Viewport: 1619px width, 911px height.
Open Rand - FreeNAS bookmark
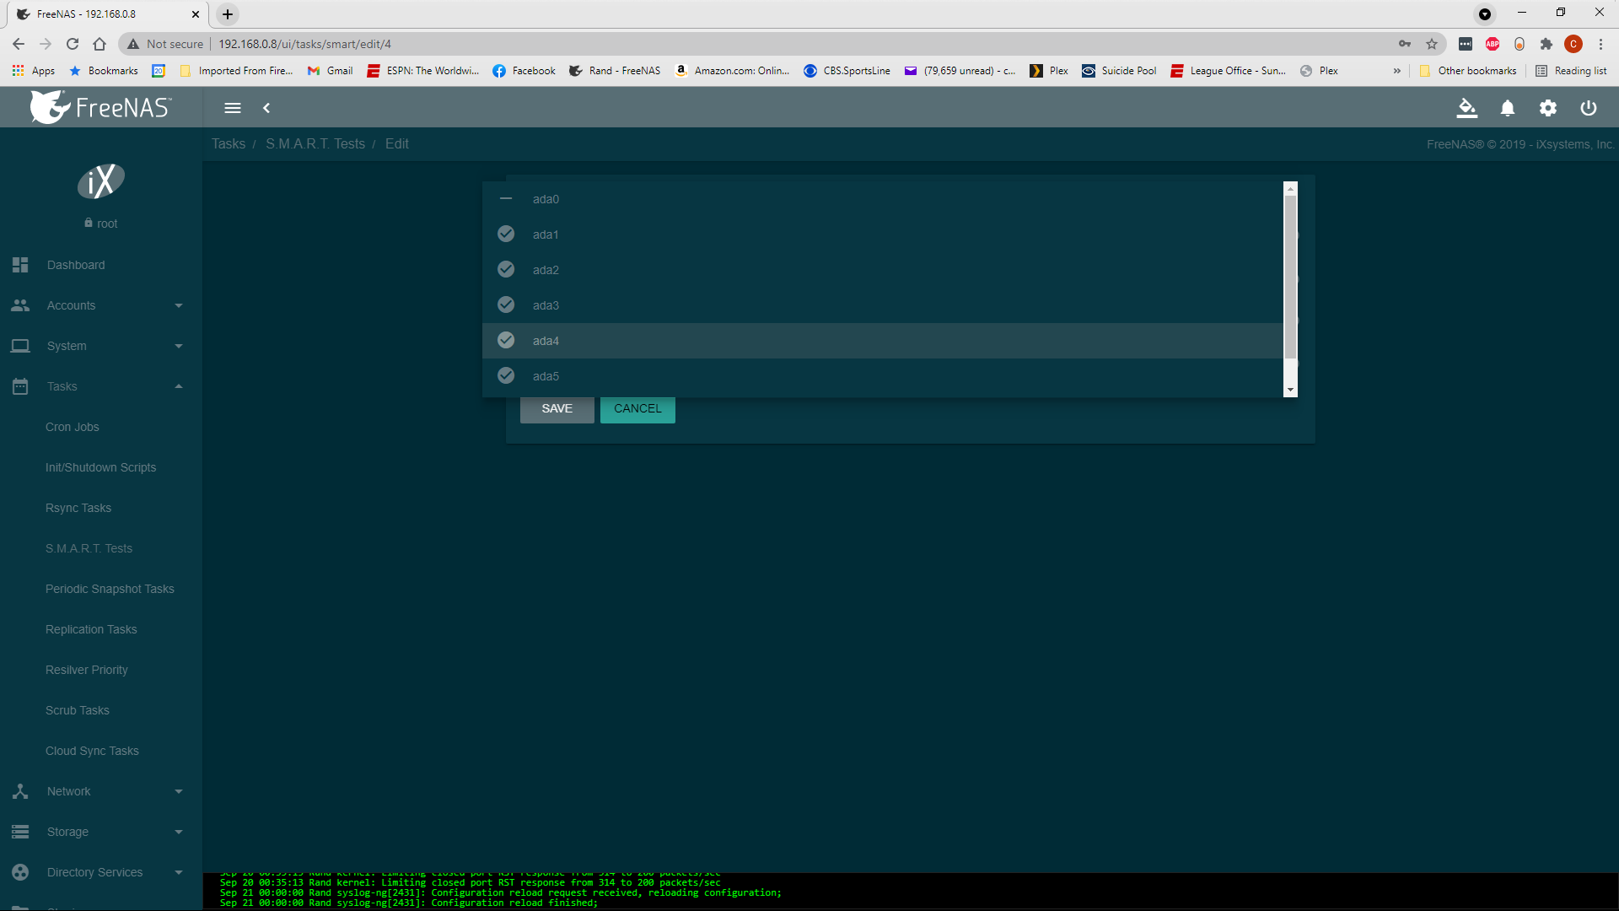pos(615,71)
